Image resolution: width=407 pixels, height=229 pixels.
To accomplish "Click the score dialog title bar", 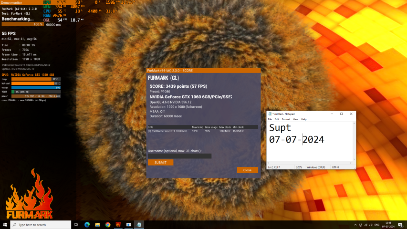I will coord(203,70).
